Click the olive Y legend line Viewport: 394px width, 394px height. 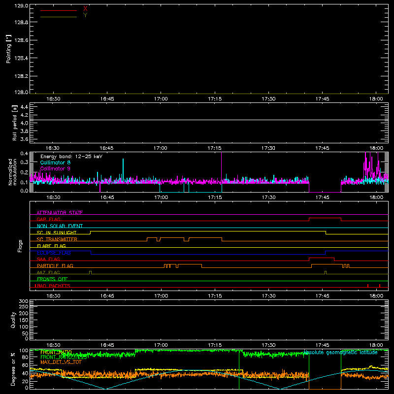point(59,17)
